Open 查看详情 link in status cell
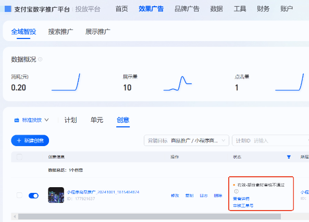This screenshot has height=222, width=309. click(241, 199)
